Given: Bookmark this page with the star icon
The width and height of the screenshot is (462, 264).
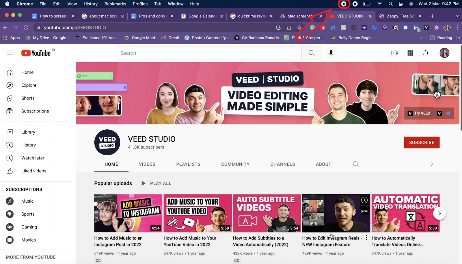Looking at the screenshot, I should (x=299, y=28).
